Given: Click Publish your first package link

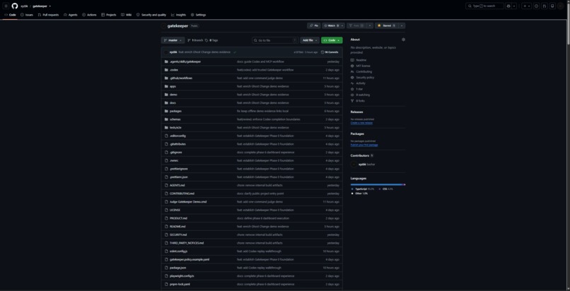Looking at the screenshot, I should pyautogui.click(x=364, y=145).
